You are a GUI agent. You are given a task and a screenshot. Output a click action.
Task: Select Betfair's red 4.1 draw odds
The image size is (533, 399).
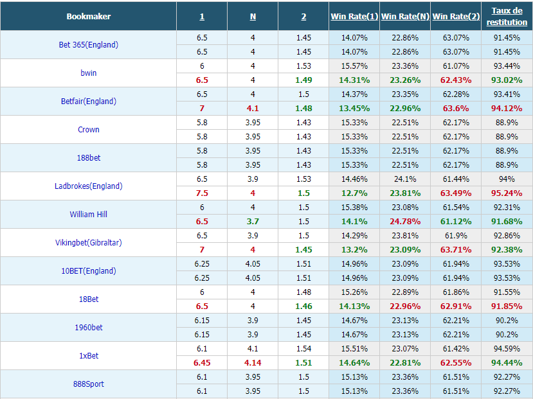253,109
